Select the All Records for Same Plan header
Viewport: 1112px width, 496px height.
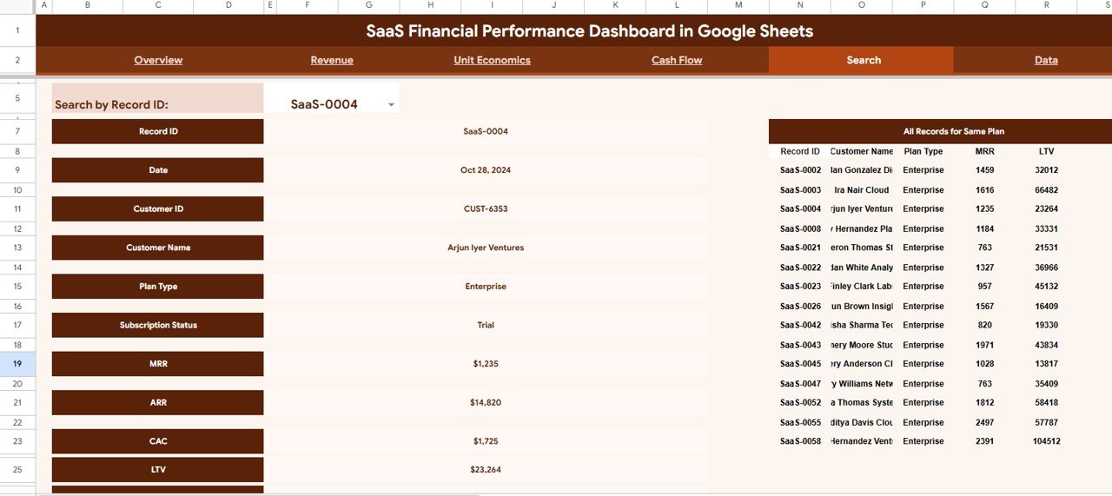click(954, 132)
